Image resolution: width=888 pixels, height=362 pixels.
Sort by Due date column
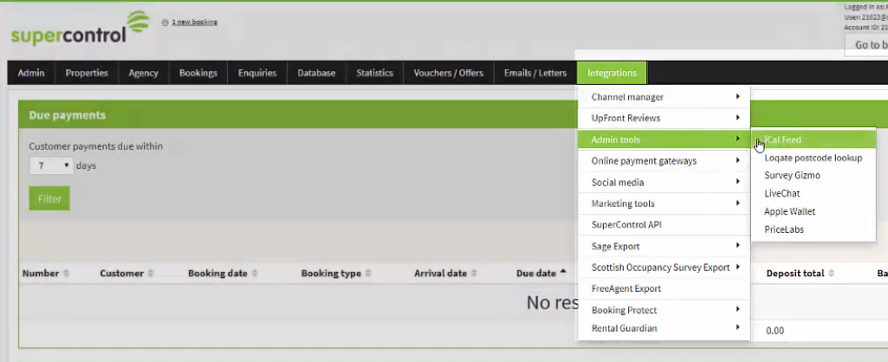coord(541,274)
